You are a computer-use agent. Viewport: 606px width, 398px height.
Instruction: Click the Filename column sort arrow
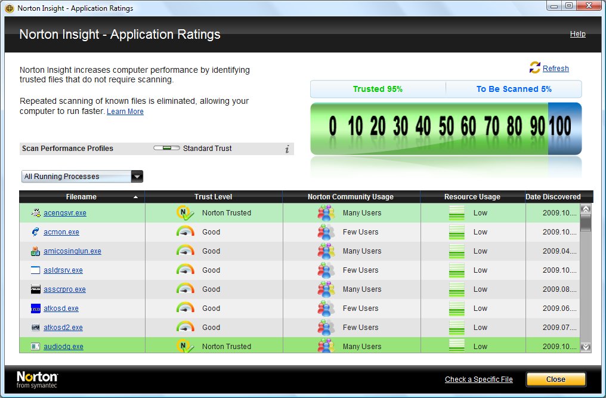(x=135, y=197)
